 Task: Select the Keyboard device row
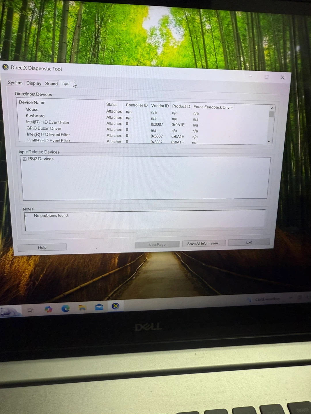click(35, 116)
